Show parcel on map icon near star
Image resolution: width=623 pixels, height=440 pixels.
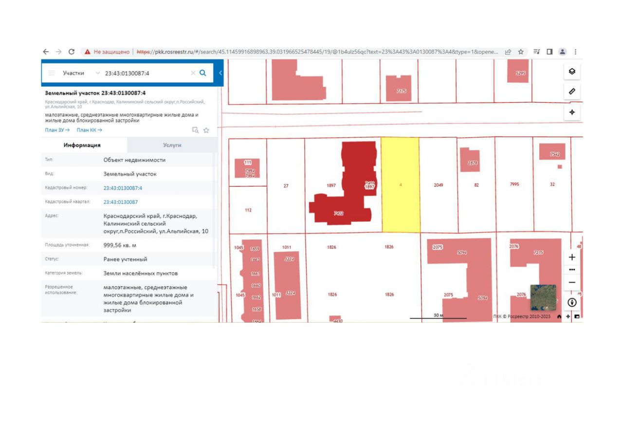(x=195, y=130)
